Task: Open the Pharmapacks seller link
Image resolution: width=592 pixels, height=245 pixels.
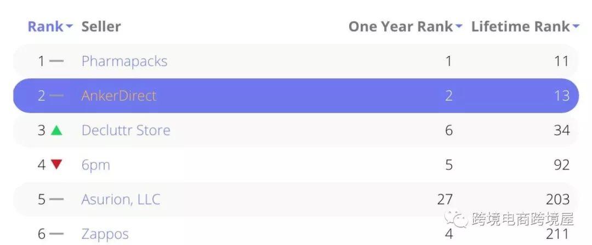Action: [x=124, y=61]
